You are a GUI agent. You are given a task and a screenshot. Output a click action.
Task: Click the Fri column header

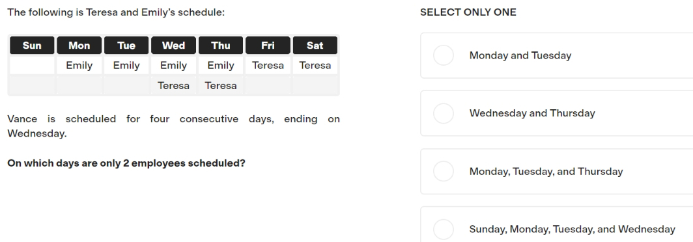click(268, 46)
